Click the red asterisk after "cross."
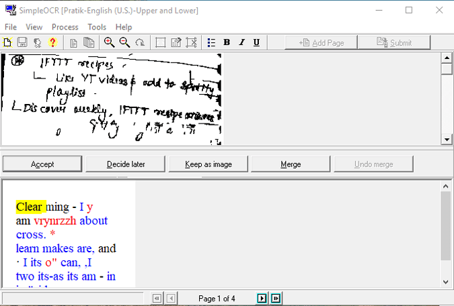The height and width of the screenshot is (306, 454). click(52, 233)
